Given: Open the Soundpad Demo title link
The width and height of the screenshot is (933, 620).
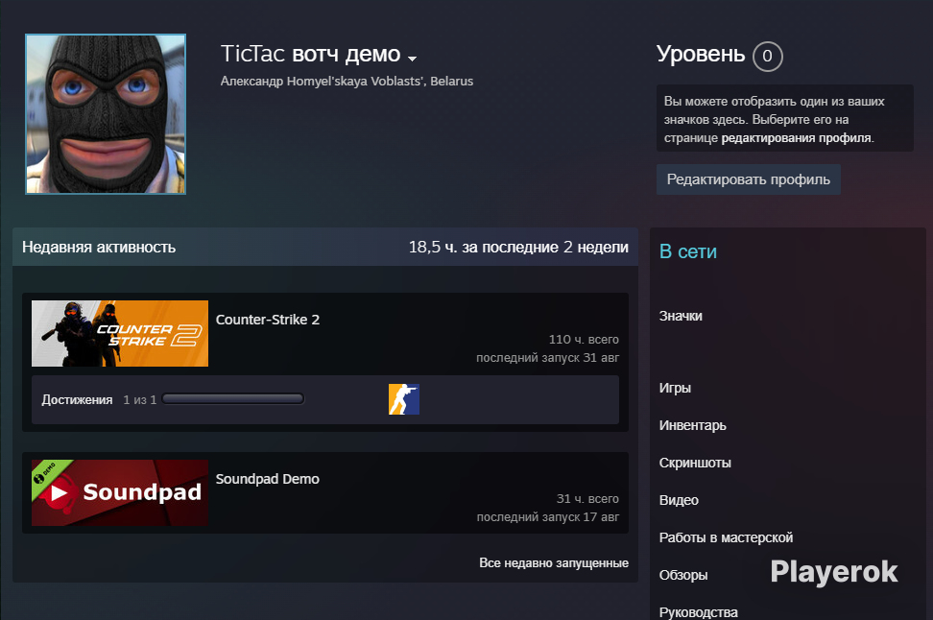Looking at the screenshot, I should pos(267,479).
